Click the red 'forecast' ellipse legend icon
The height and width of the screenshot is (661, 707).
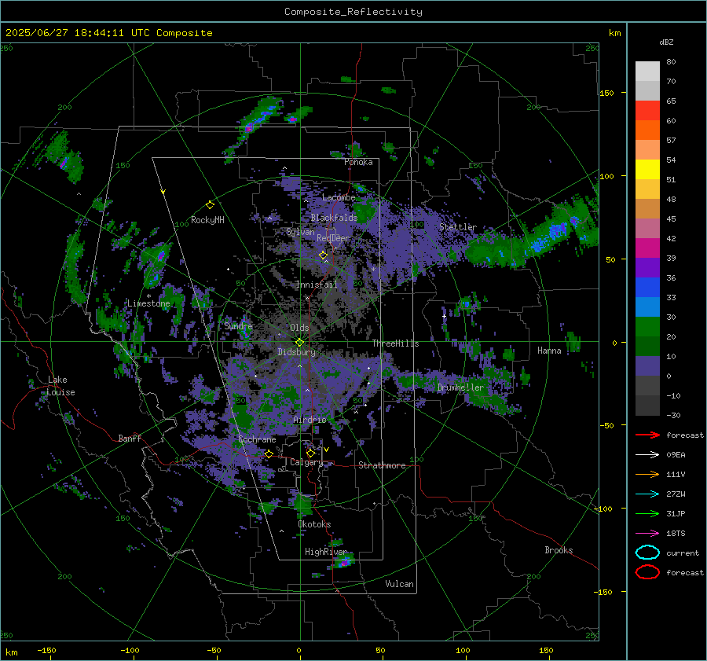click(647, 572)
